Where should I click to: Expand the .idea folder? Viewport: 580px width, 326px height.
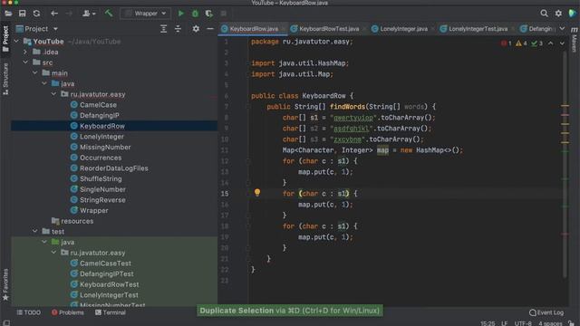[25, 53]
